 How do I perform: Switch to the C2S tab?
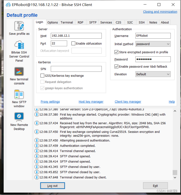click(x=118, y=22)
